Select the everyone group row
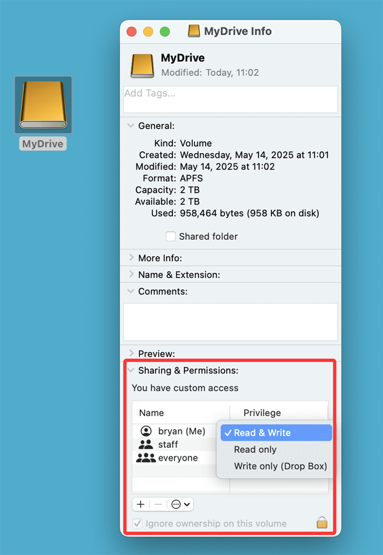Image resolution: width=383 pixels, height=555 pixels. [177, 458]
